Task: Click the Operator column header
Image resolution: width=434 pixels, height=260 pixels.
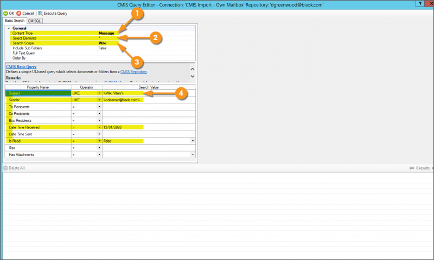Action: pos(87,87)
